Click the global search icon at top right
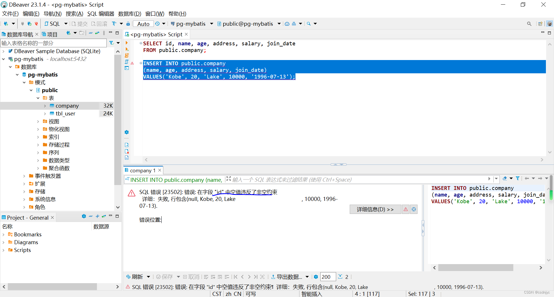 (529, 24)
